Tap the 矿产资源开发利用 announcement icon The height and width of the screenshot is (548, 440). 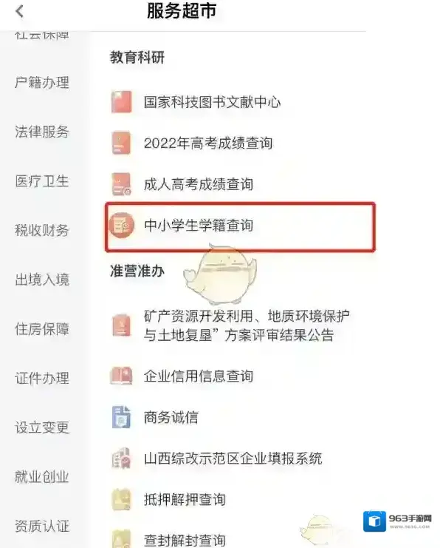click(121, 325)
